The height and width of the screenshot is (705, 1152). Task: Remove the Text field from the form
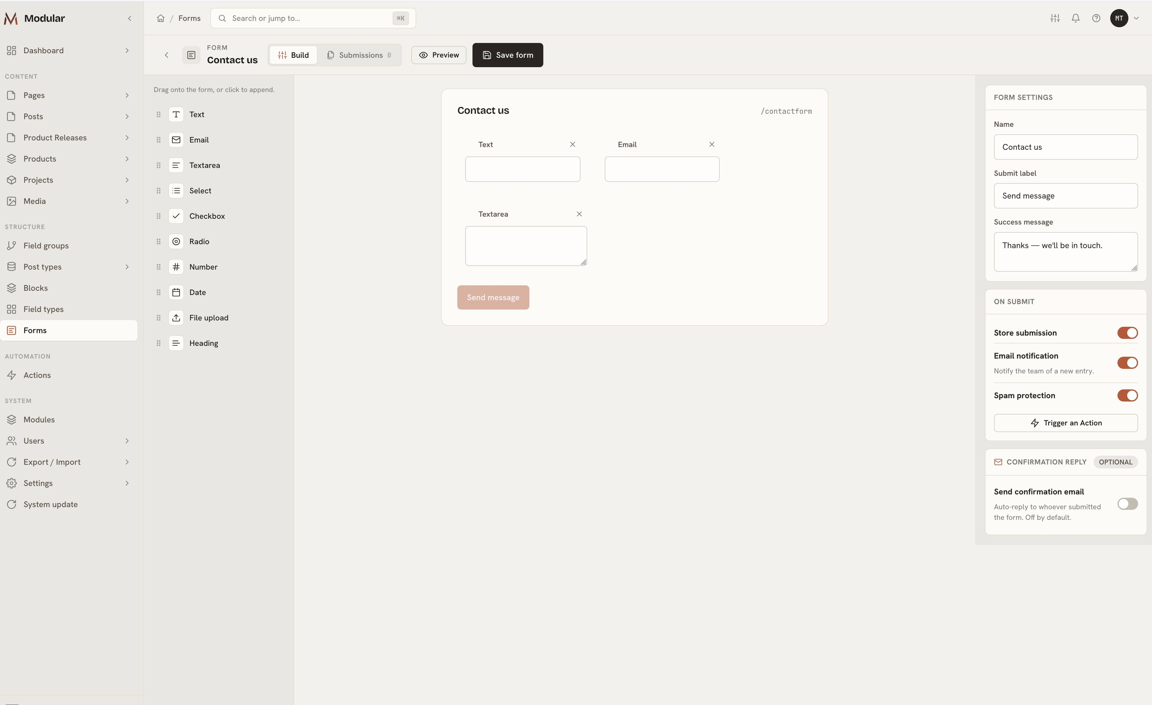tap(572, 144)
